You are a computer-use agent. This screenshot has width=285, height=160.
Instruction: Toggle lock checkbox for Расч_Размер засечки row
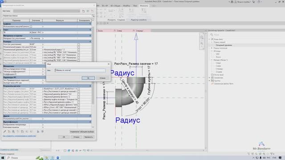pyautogui.click(x=78, y=94)
